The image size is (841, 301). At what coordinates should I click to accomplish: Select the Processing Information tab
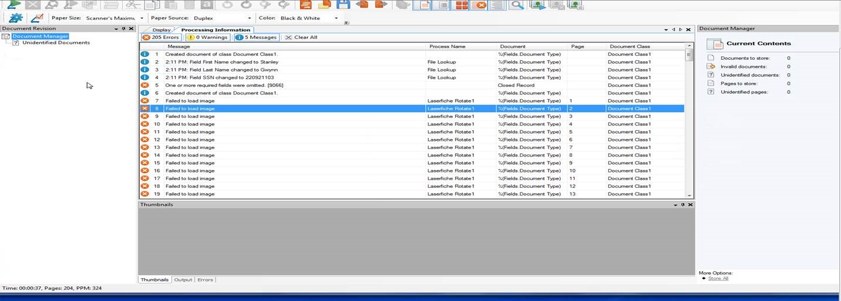[x=216, y=29]
